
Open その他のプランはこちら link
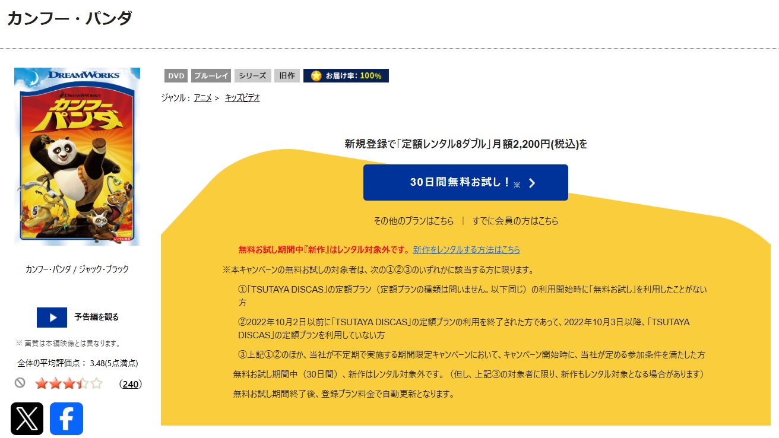click(x=414, y=221)
